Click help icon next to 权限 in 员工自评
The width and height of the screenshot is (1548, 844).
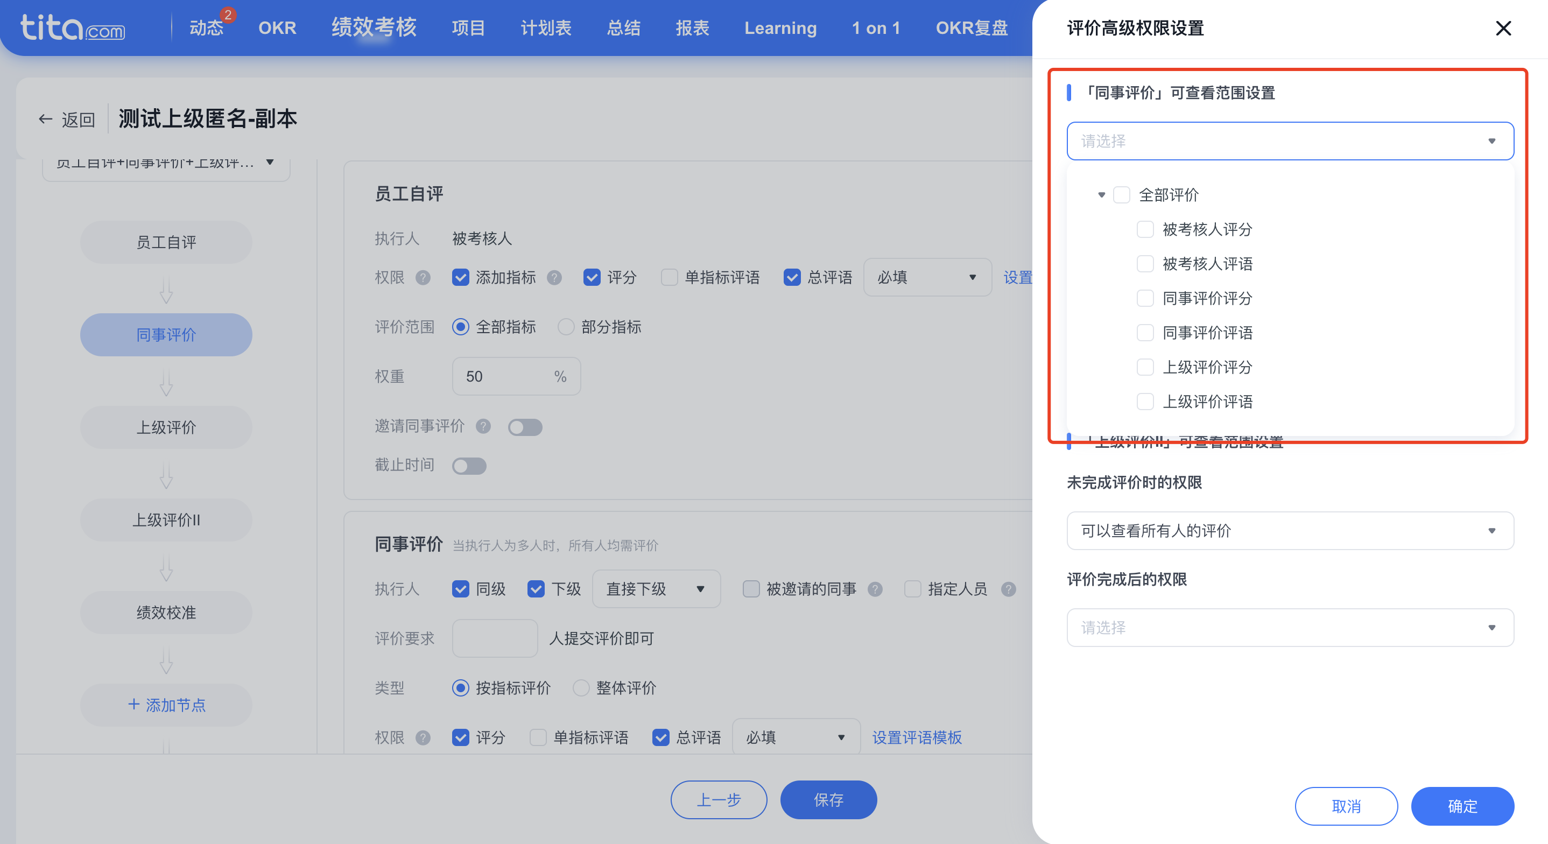pos(423,277)
